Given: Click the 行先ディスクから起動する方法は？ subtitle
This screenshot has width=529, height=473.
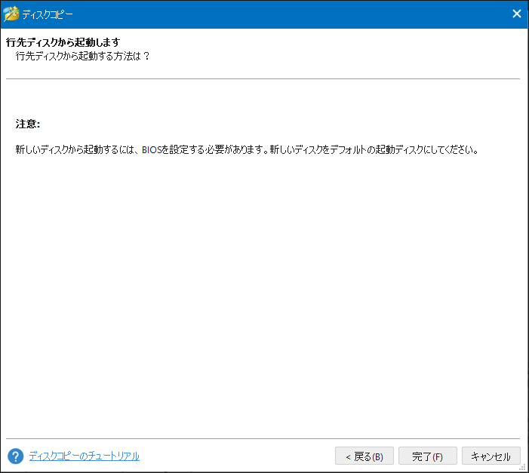Looking at the screenshot, I should (83, 56).
